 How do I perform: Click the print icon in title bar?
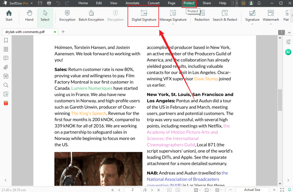49,3
